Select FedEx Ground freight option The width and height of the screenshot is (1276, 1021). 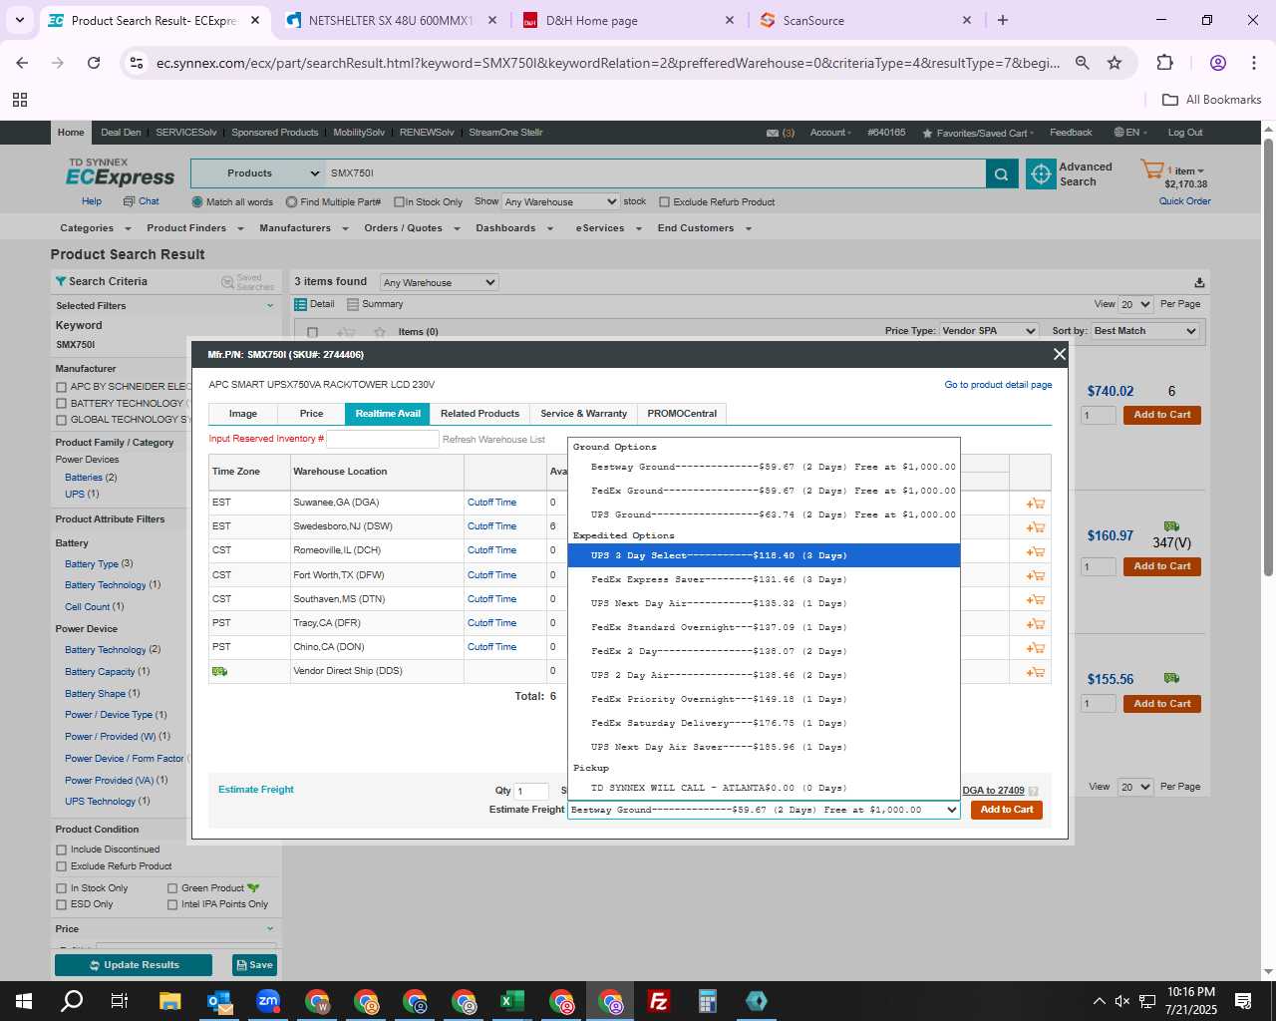[764, 491]
